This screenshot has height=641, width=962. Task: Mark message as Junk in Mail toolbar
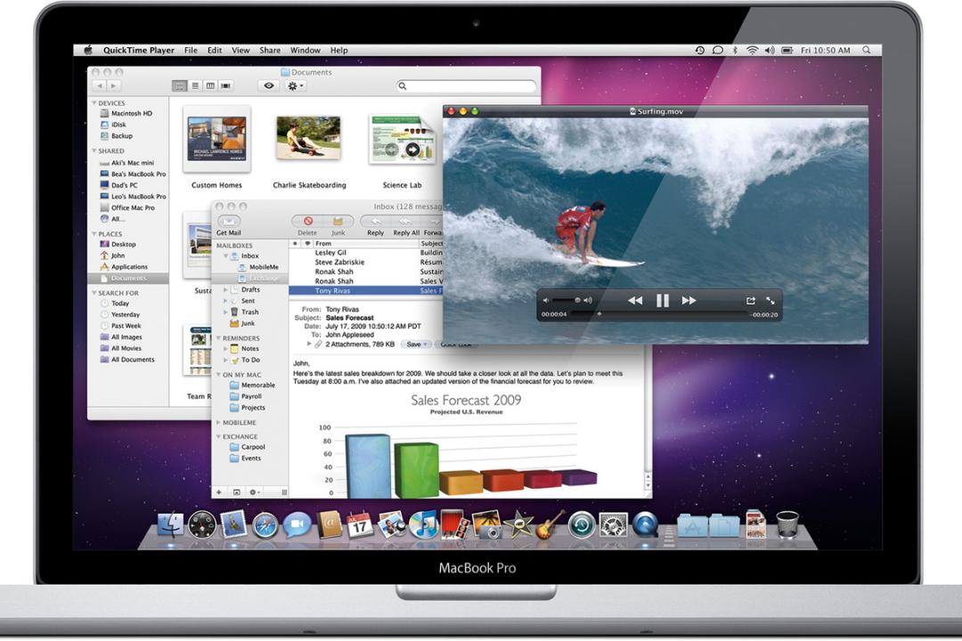click(338, 225)
